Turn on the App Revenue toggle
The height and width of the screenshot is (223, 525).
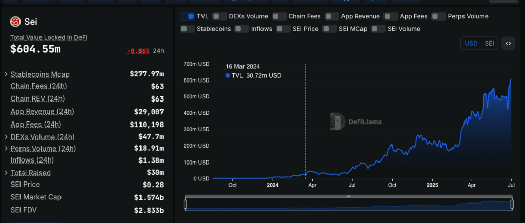[332, 16]
